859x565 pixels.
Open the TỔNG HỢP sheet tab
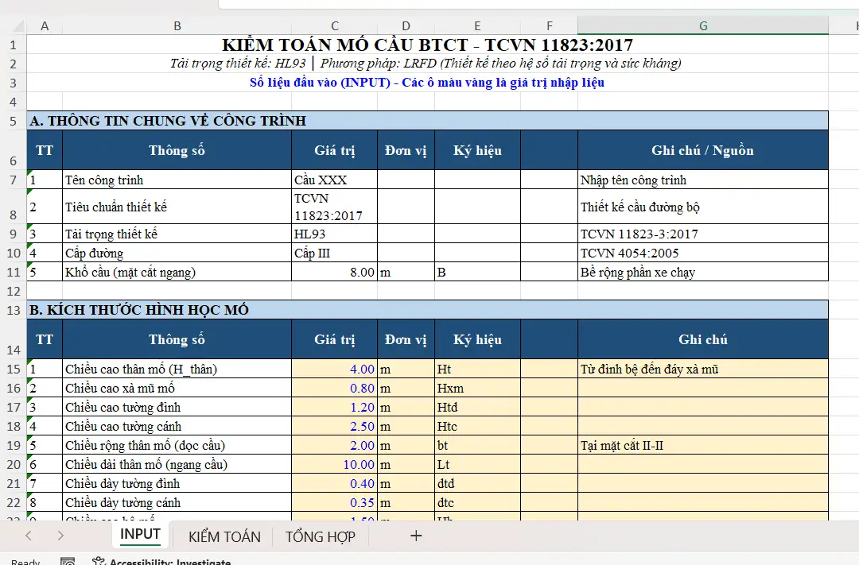click(321, 536)
